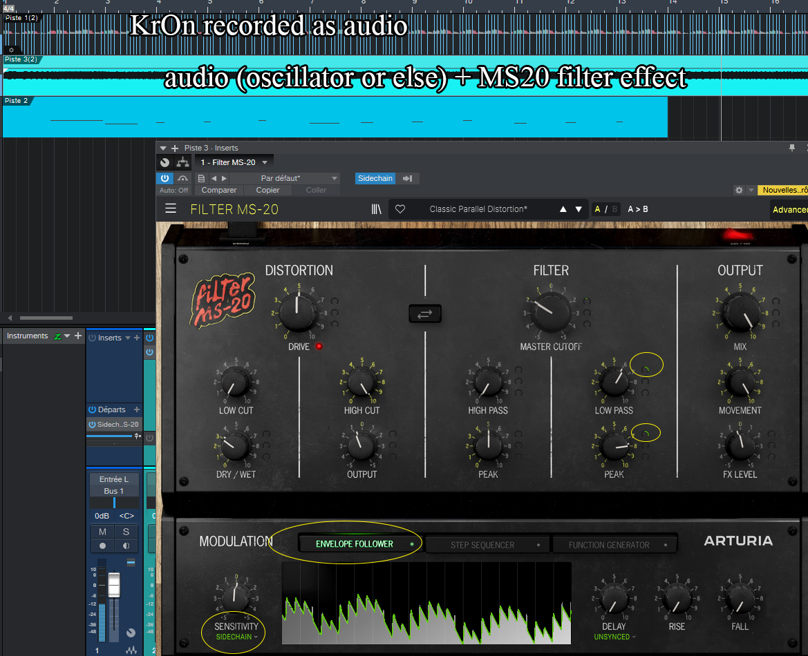
Task: Click the Sidech..S-20 send level slider
Action: [x=110, y=436]
